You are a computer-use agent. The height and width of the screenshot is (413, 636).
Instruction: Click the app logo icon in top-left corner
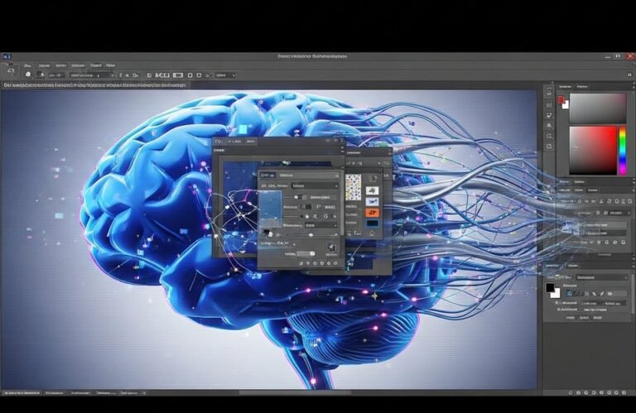tap(7, 57)
